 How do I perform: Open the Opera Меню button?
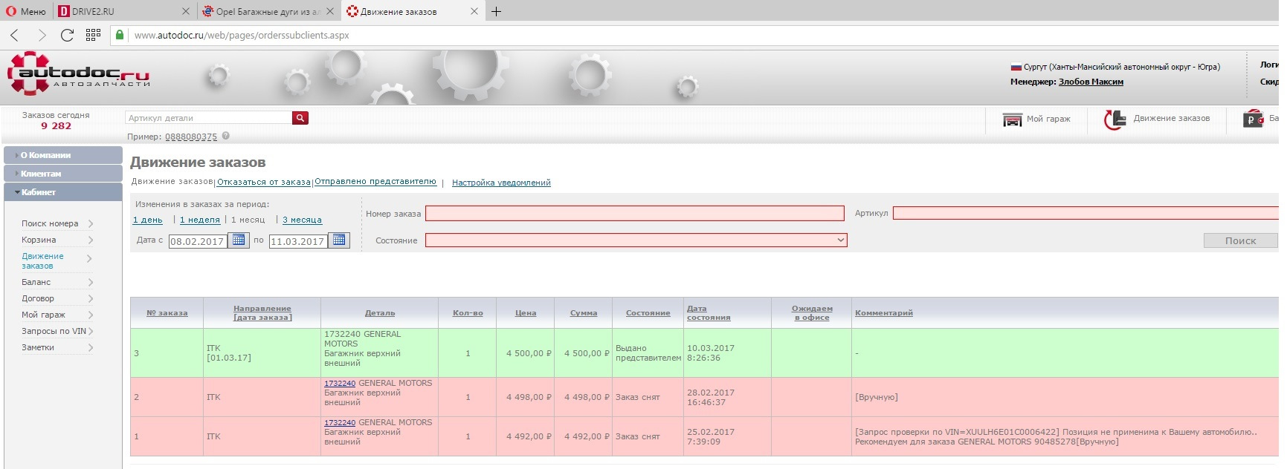click(x=27, y=11)
